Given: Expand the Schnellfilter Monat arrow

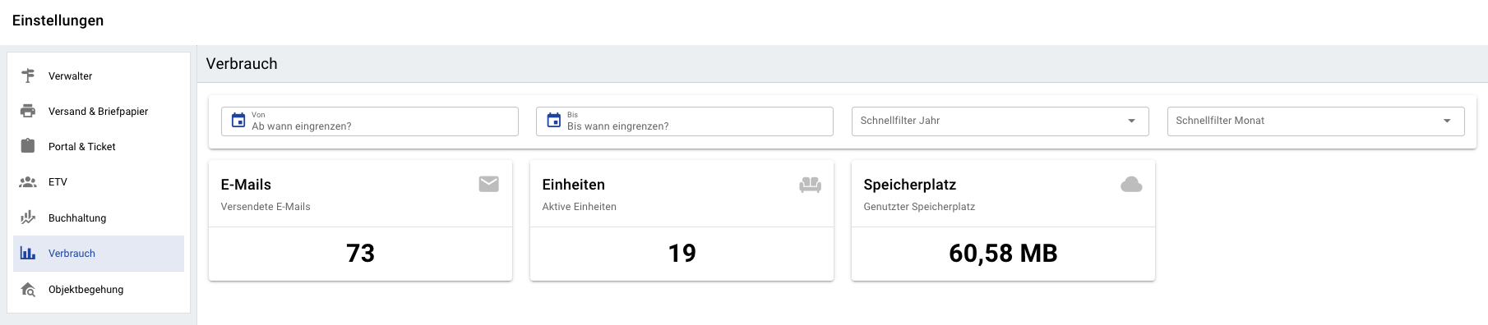Looking at the screenshot, I should (1447, 121).
